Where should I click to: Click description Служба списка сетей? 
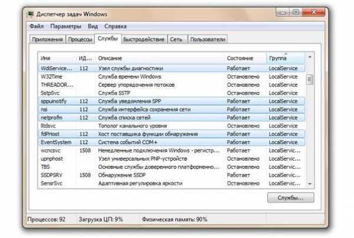[x=124, y=118]
